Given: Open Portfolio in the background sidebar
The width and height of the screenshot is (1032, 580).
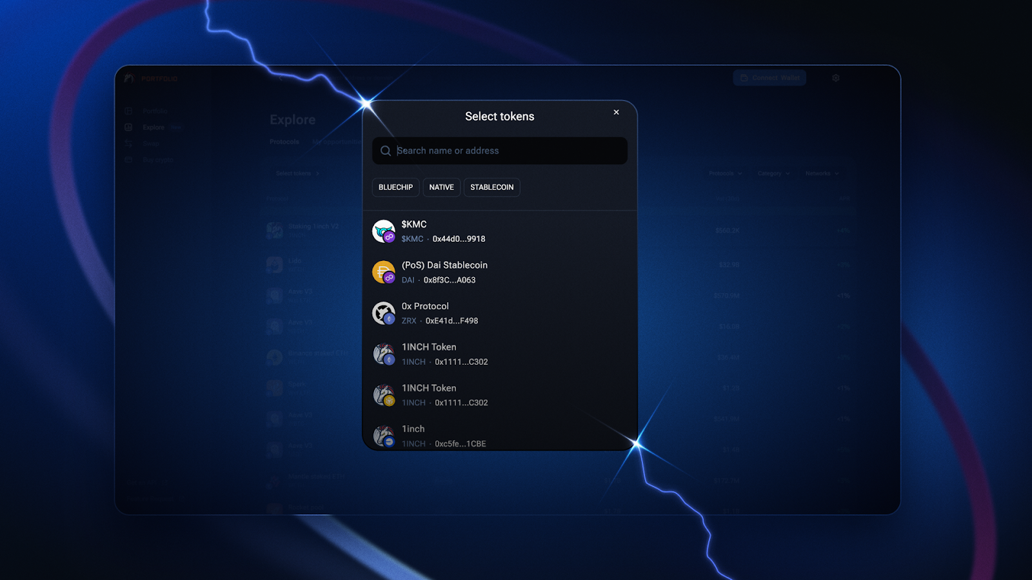Looking at the screenshot, I should 155,111.
